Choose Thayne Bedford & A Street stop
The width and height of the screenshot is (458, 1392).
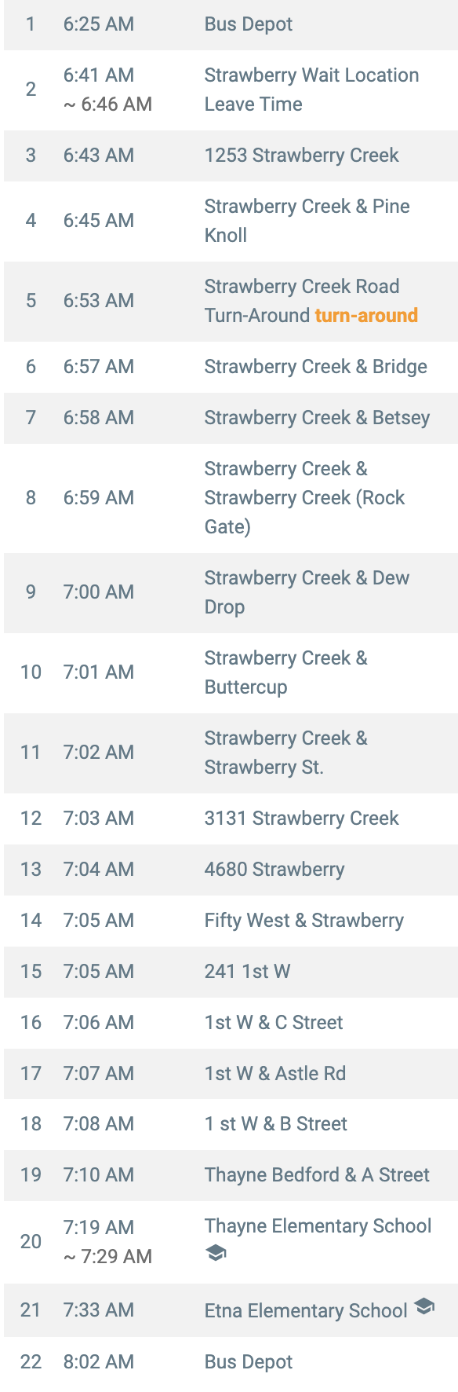click(x=231, y=1175)
